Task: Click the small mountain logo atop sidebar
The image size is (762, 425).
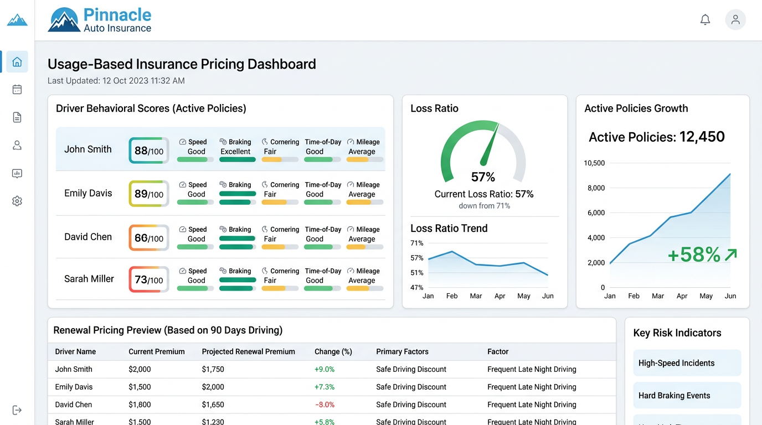Action: point(17,20)
